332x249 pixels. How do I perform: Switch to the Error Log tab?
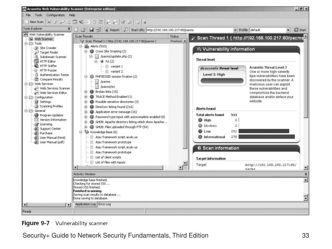(104, 204)
